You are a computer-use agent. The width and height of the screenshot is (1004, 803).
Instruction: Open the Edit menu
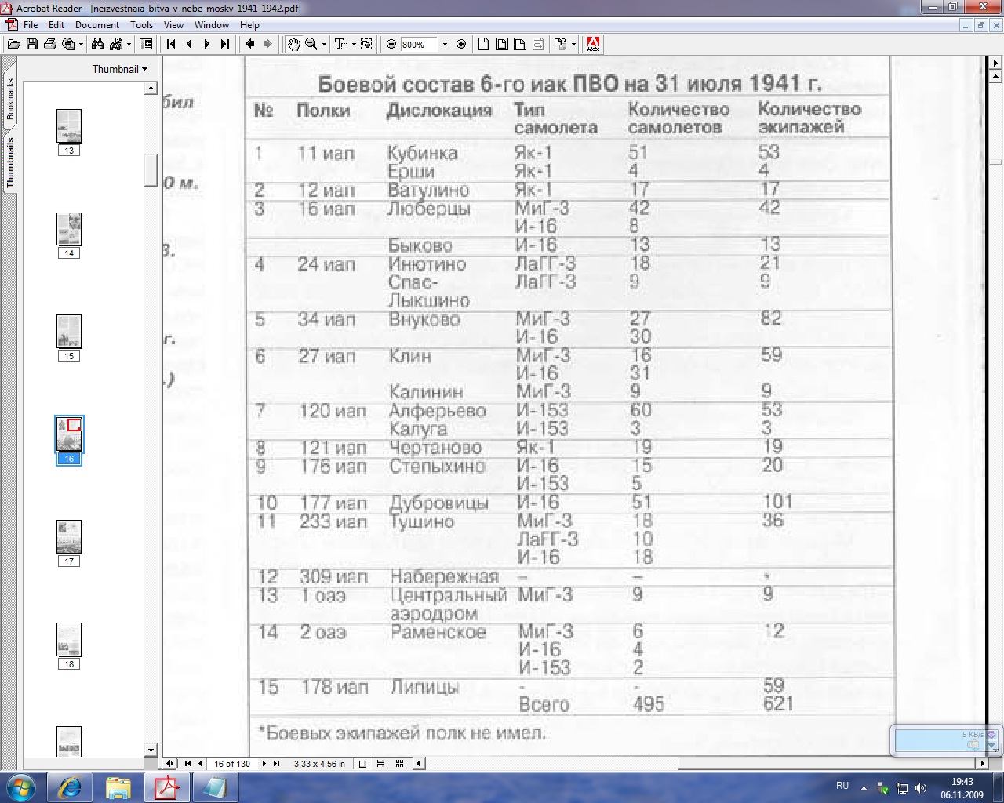56,25
